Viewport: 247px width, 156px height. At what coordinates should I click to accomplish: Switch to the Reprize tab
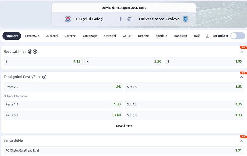pos(144,36)
